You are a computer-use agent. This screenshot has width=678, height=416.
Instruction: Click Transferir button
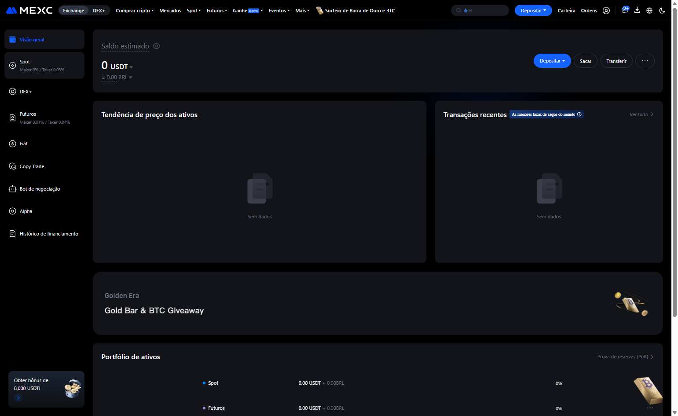point(616,61)
